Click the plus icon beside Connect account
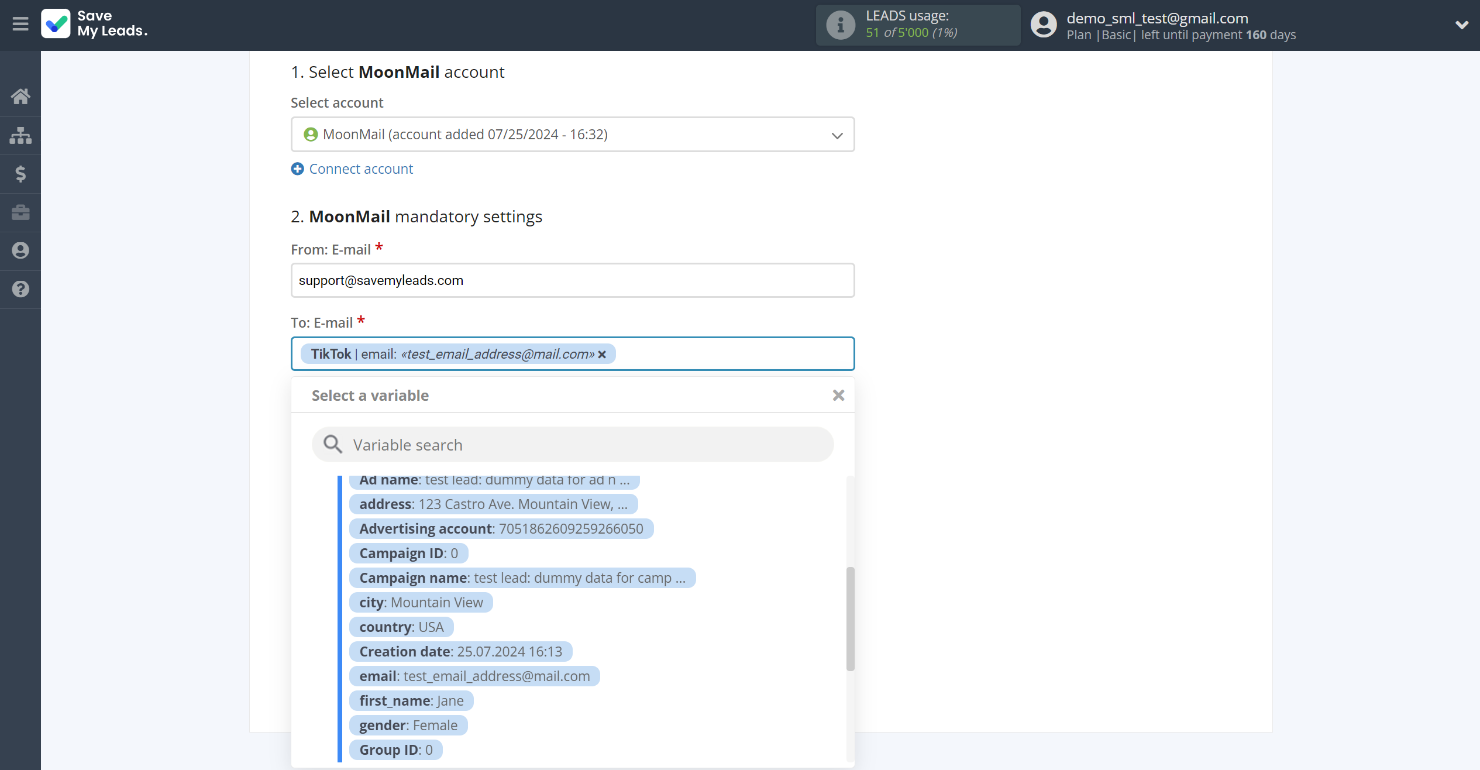Image resolution: width=1480 pixels, height=770 pixels. [298, 169]
